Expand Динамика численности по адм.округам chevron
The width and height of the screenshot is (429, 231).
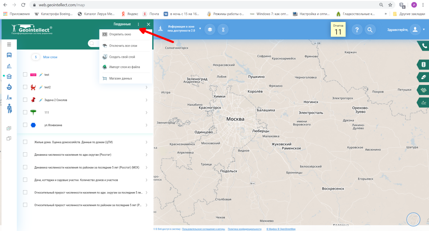click(147, 155)
